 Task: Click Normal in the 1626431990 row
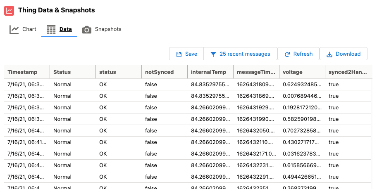pos(62,119)
